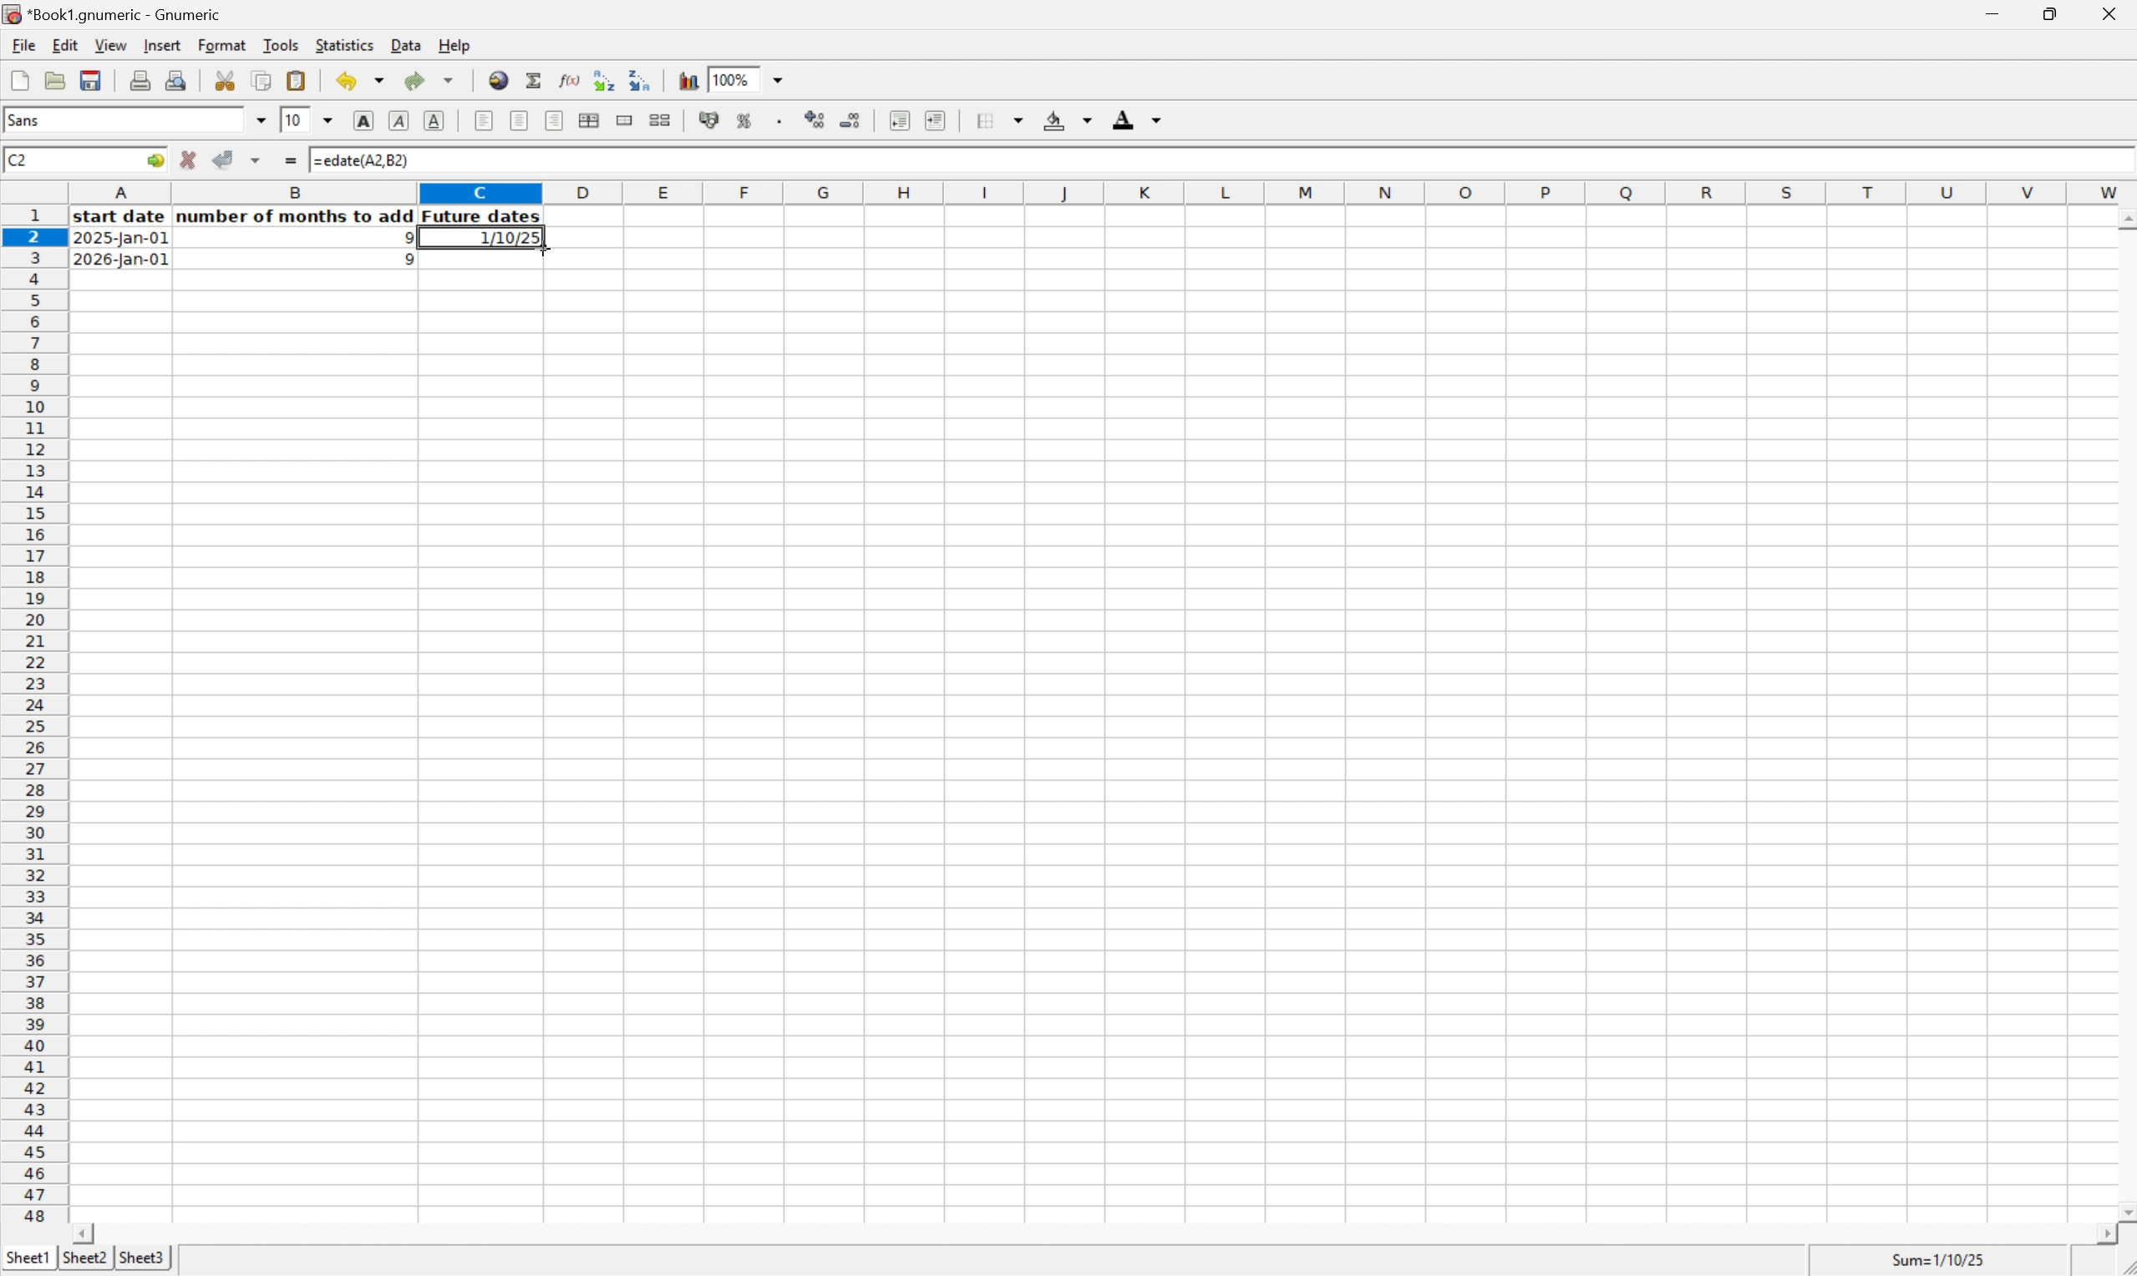The width and height of the screenshot is (2137, 1276).
Task: Sort selection in ascending order
Action: click(604, 81)
